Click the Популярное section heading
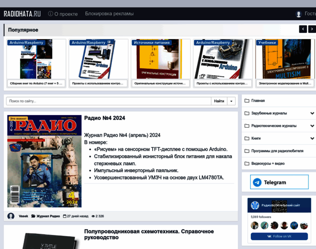The image size is (316, 249). 23,30
